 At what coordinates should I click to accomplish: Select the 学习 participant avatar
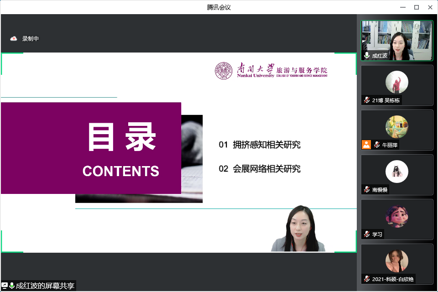pyautogui.click(x=396, y=216)
